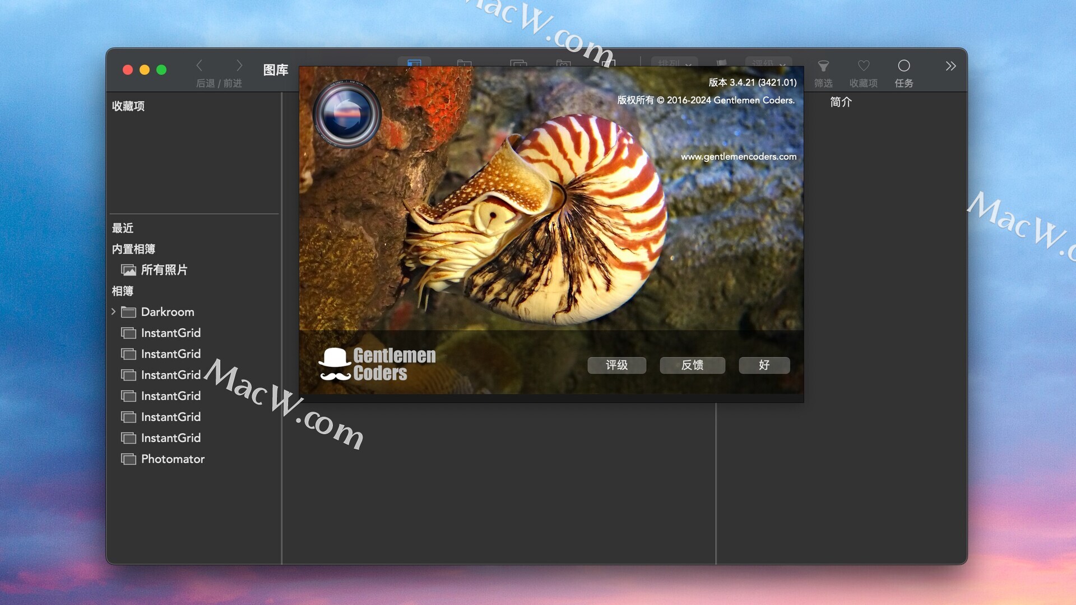Select the 最近 section in sidebar
This screenshot has height=605, width=1076.
123,228
